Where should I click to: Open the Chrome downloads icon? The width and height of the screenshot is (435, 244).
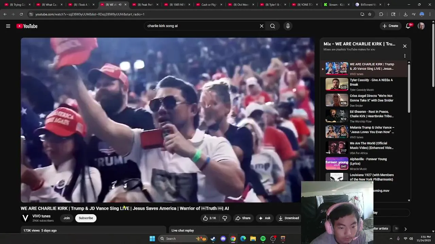(x=405, y=14)
